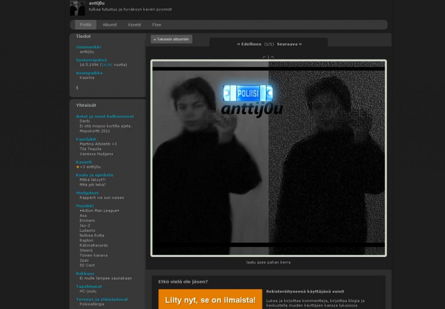Open Mitä piti tehä? community
Image resolution: width=445 pixels, height=309 pixels.
coord(93,185)
